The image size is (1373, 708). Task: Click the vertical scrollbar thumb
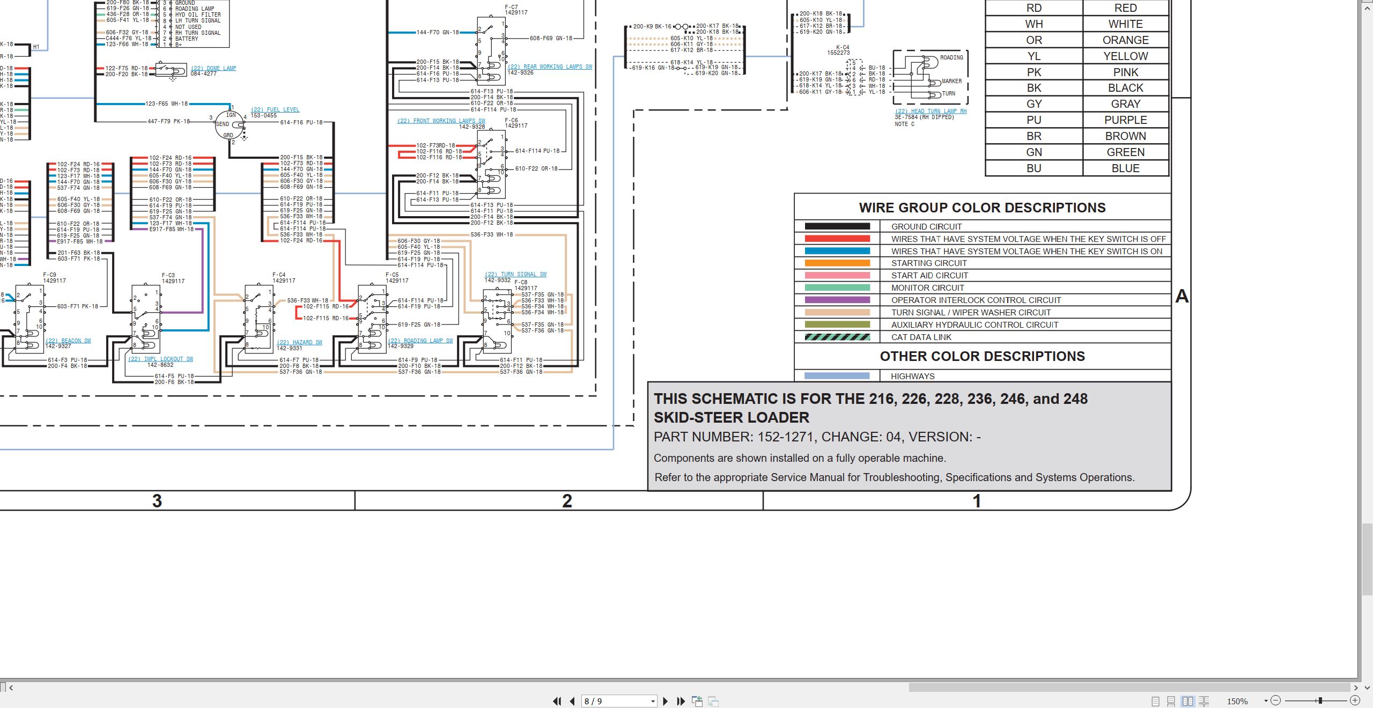coord(1367,559)
